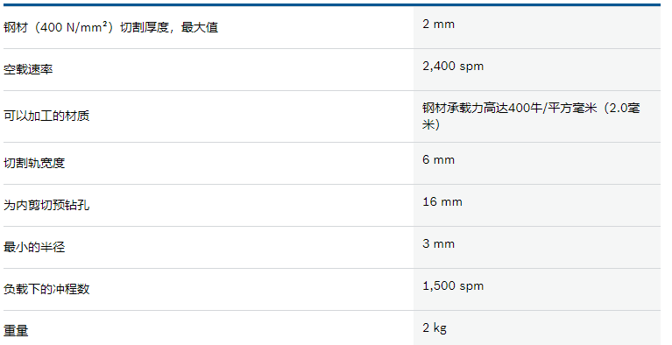Click the 最小的半径 label
This screenshot has width=672, height=345.
click(34, 247)
